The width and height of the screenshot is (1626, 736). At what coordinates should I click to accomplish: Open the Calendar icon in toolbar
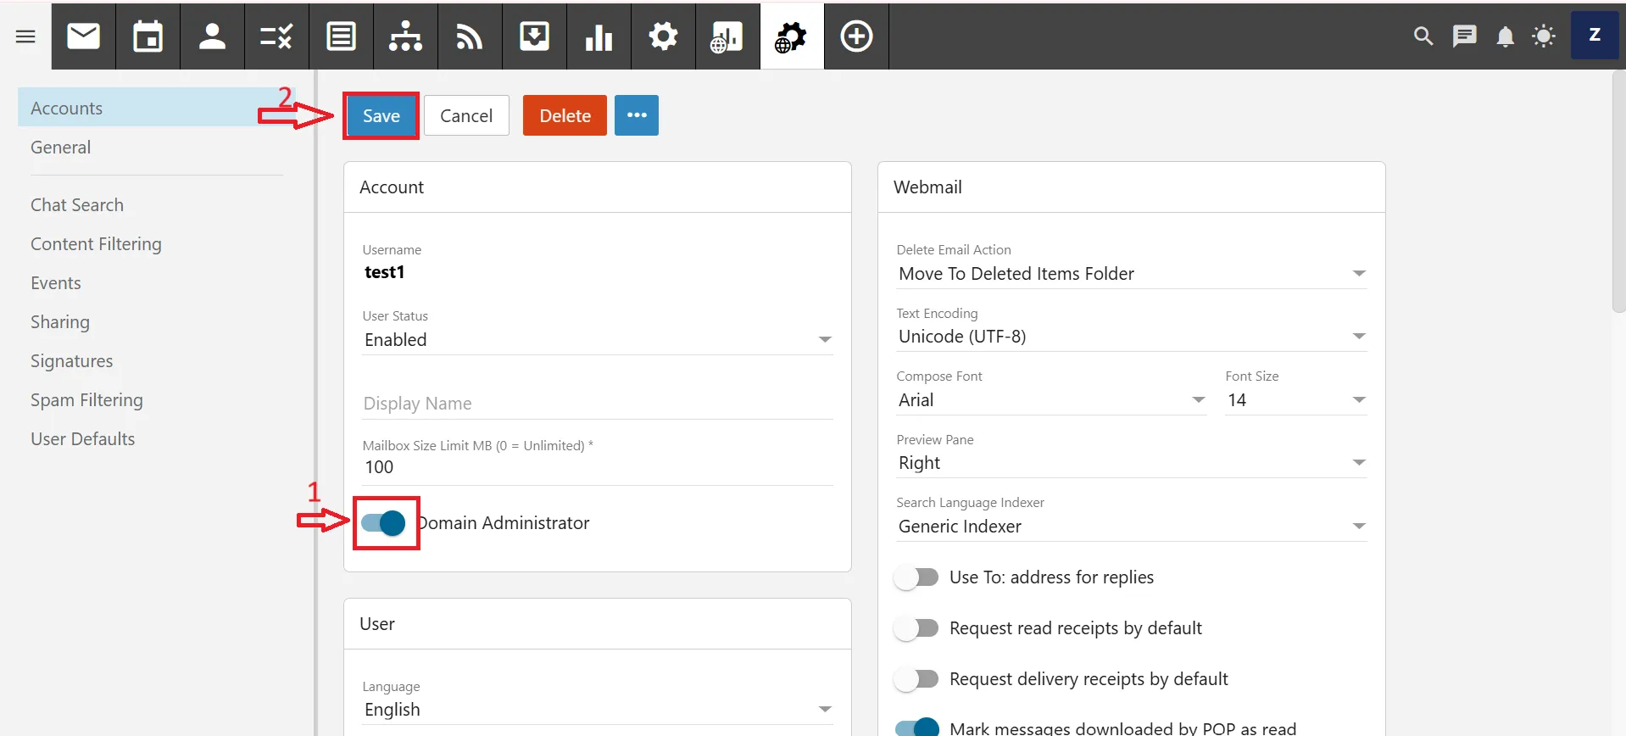pos(148,36)
